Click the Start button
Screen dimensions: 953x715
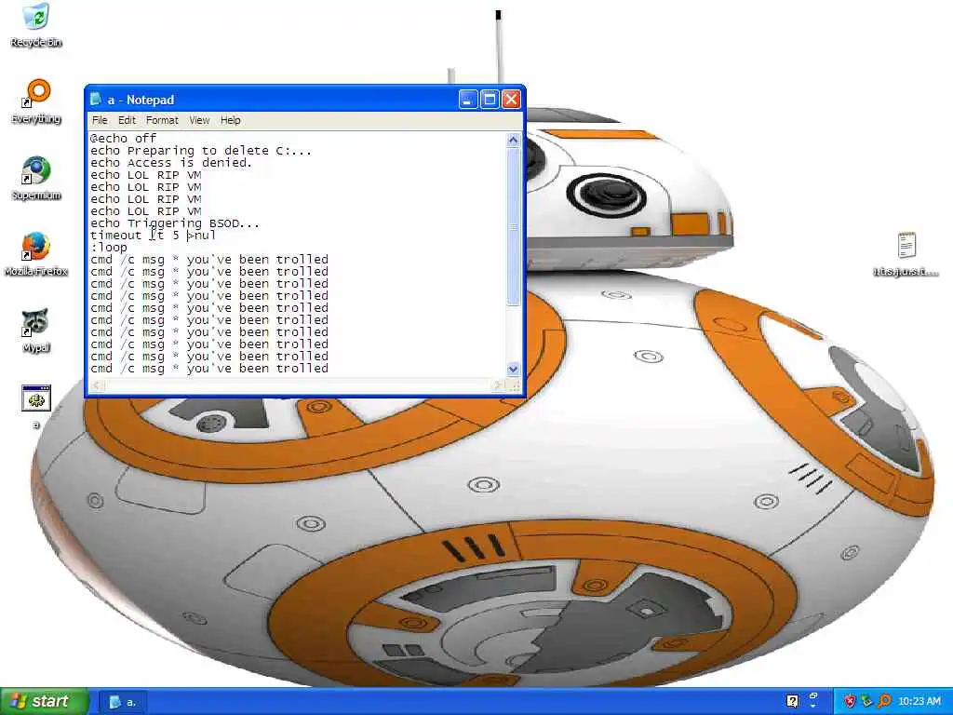pyautogui.click(x=44, y=701)
